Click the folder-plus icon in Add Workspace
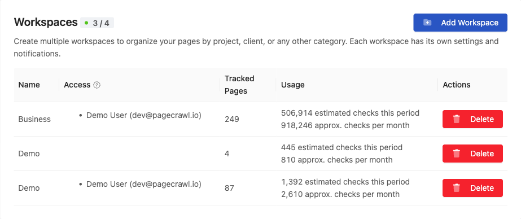521x219 pixels. (x=427, y=23)
